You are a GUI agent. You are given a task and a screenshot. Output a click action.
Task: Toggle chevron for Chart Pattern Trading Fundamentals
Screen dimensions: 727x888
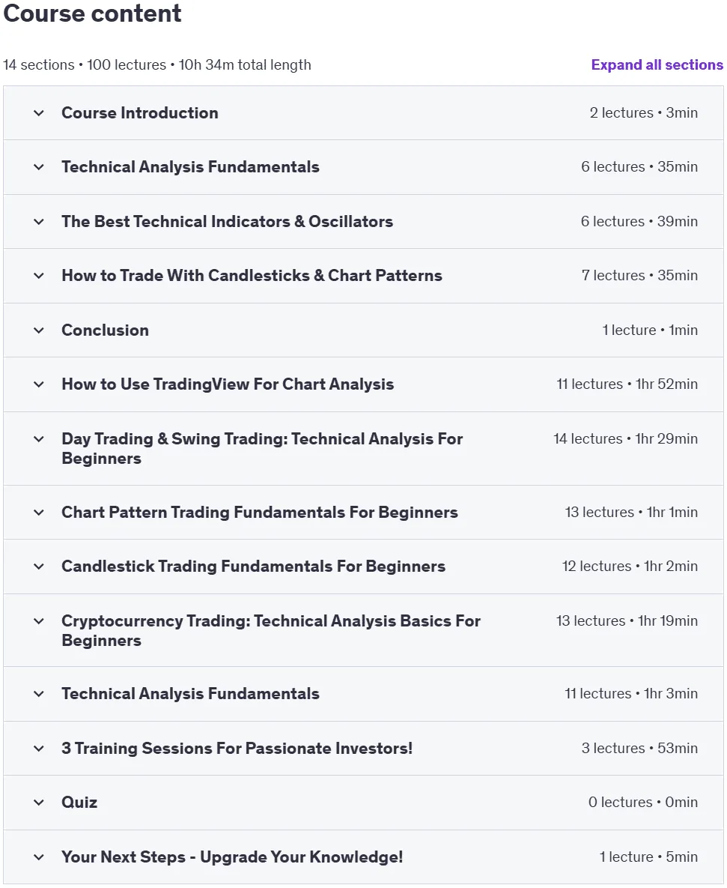click(x=38, y=513)
